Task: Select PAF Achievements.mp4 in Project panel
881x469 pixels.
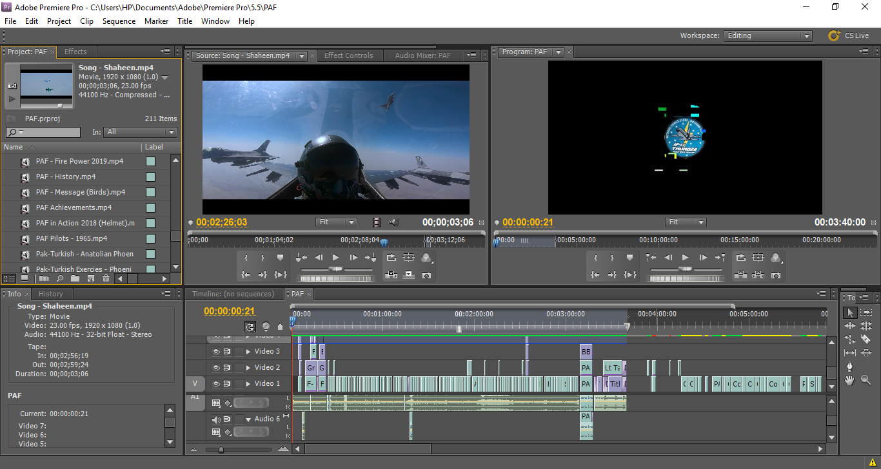Action: click(x=74, y=207)
